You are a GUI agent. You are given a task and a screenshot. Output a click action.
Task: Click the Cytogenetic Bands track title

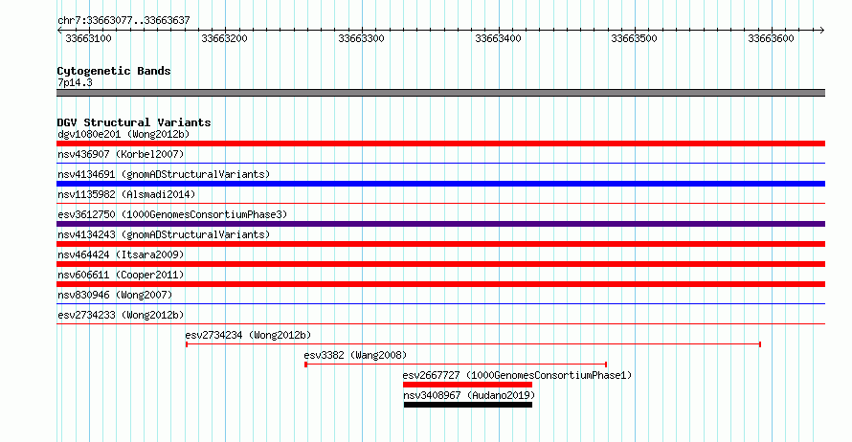pos(114,71)
